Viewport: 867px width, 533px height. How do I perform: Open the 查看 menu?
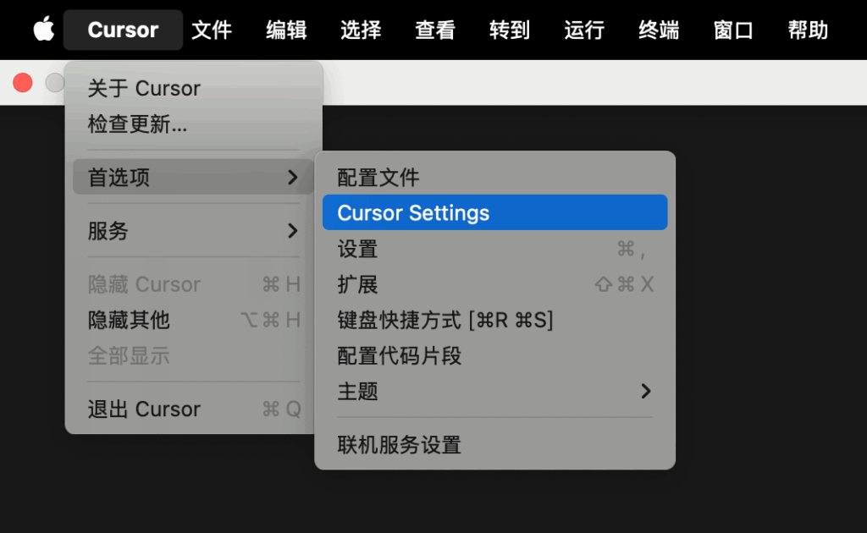point(435,30)
